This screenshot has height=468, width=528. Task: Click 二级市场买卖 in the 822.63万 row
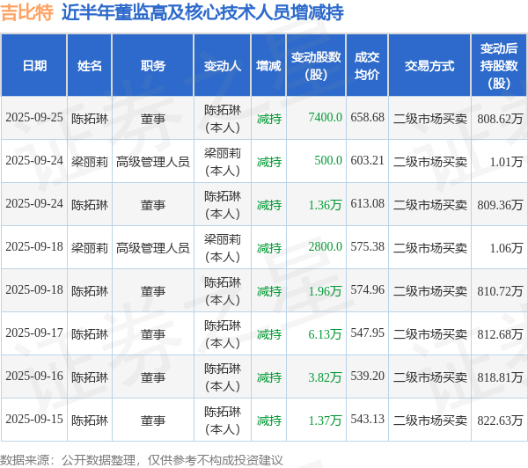click(430, 420)
